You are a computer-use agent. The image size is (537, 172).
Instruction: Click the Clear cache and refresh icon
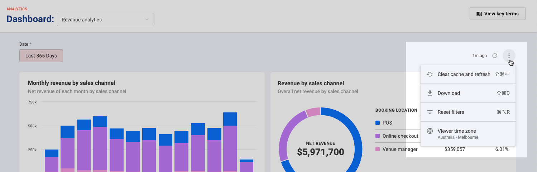(430, 74)
